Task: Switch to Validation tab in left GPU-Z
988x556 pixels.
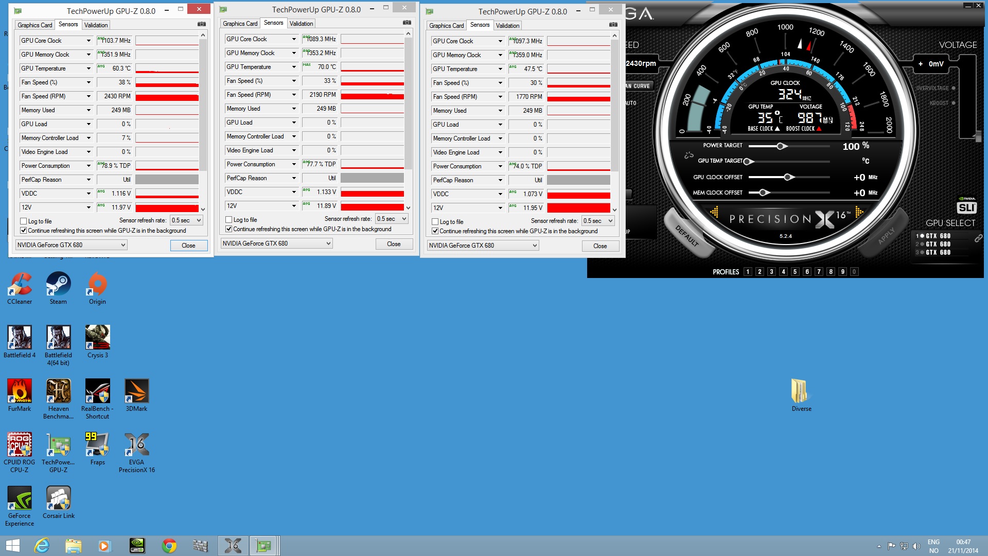Action: 96,25
